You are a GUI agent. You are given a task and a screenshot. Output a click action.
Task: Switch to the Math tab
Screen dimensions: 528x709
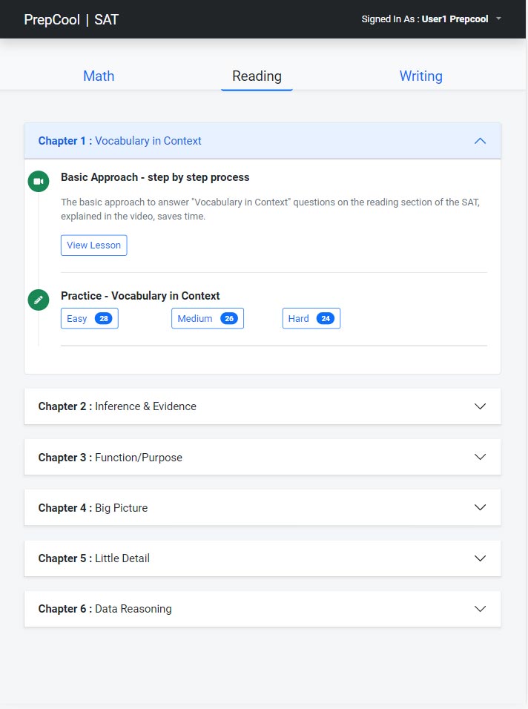pos(99,76)
